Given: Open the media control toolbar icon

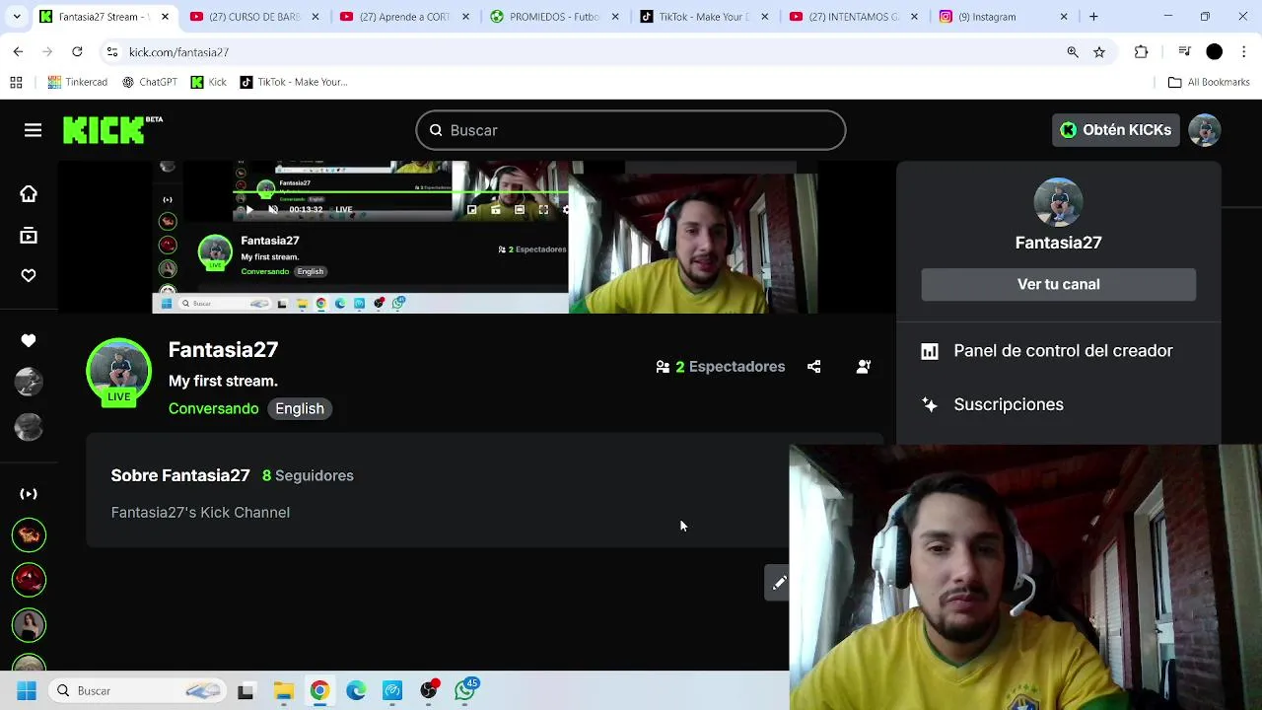Looking at the screenshot, I should tap(1185, 52).
